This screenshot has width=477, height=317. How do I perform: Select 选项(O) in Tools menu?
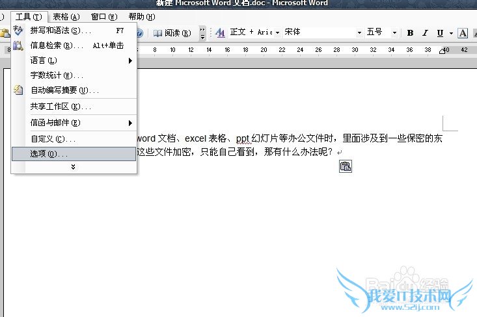74,154
